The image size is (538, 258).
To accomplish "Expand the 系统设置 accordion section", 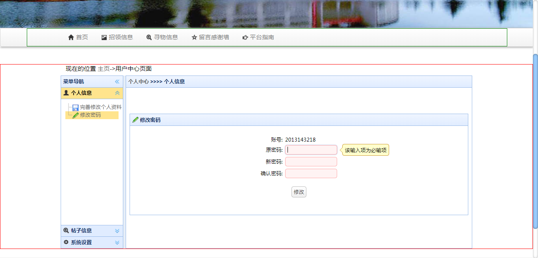I will coord(117,243).
